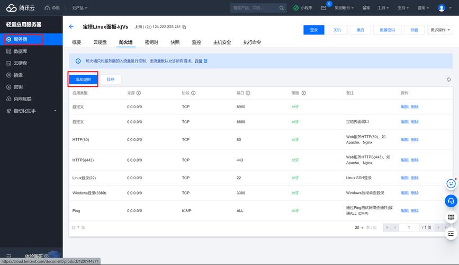This screenshot has width=459, height=265.
Task: Expand the 云产品 dropdown
Action: [x=79, y=8]
